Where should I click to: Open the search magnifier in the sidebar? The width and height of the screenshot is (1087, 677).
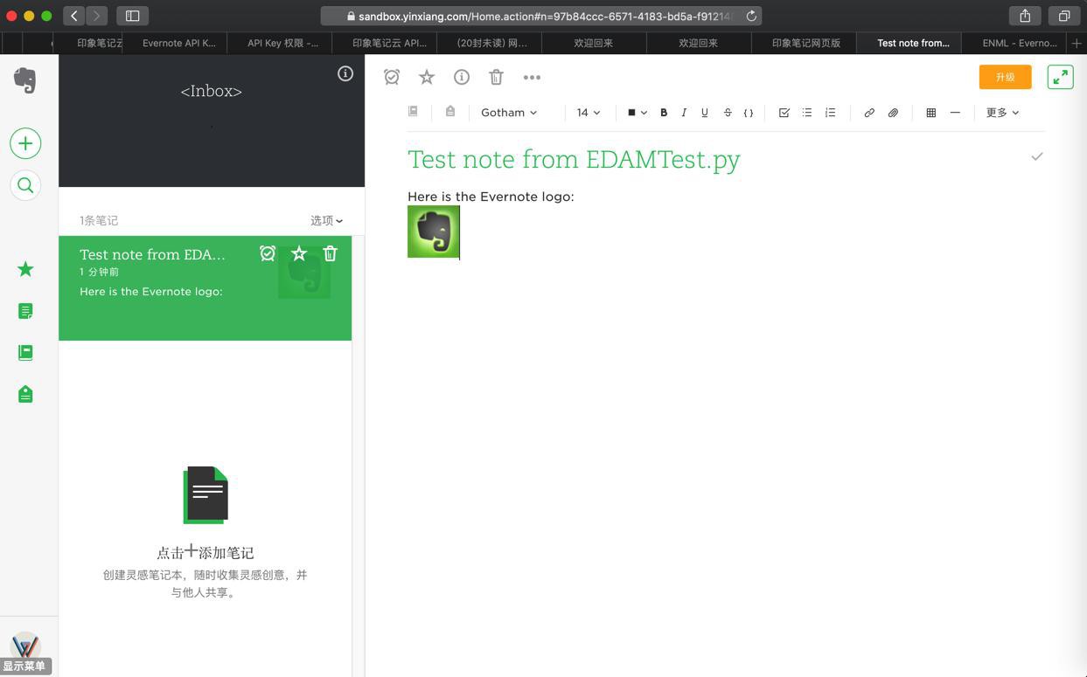(x=25, y=185)
